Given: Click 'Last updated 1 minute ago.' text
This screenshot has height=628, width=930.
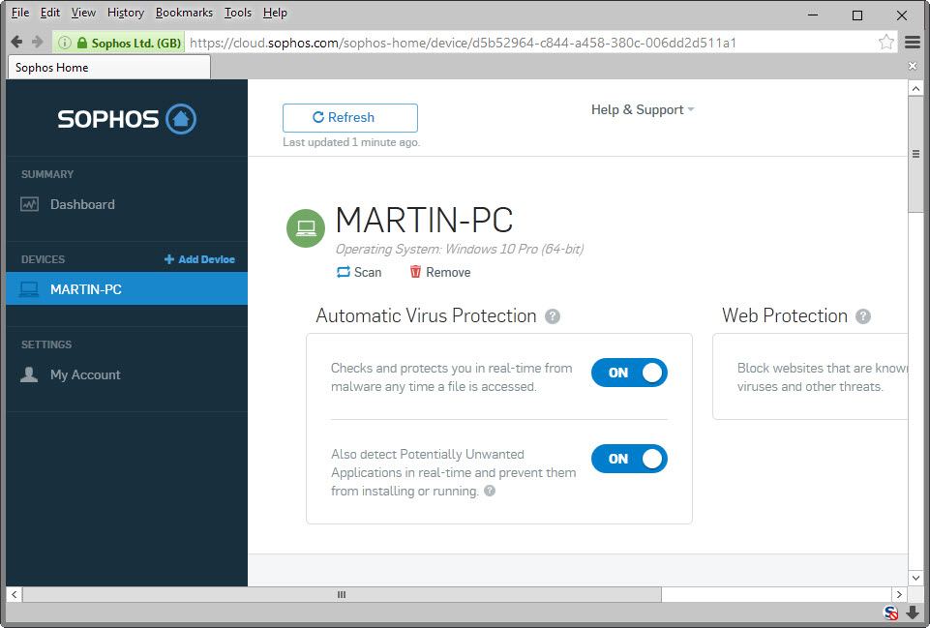Looking at the screenshot, I should tap(351, 142).
